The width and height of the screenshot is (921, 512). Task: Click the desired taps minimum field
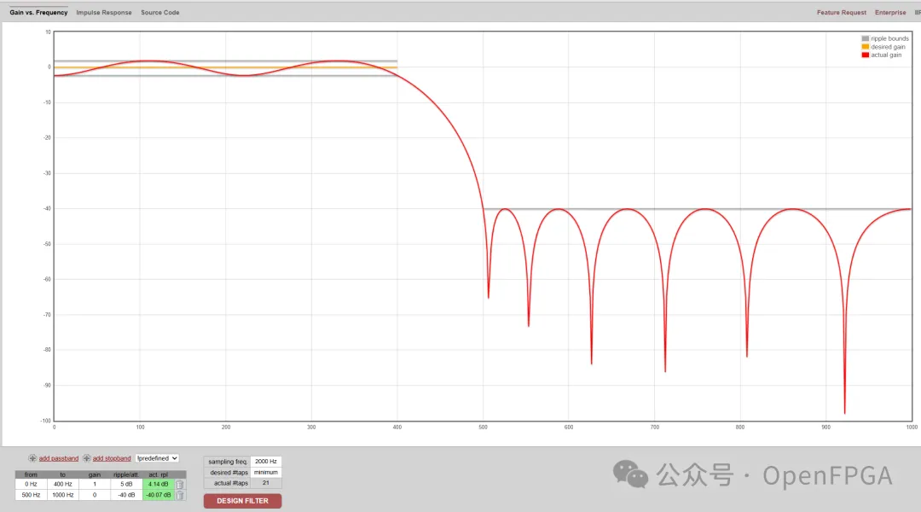(x=266, y=473)
